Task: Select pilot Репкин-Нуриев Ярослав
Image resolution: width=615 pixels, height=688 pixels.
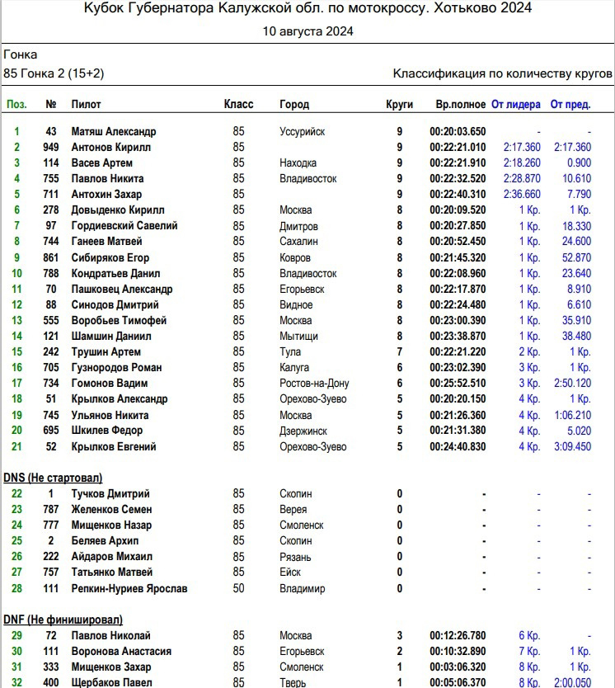Action: pos(129,588)
